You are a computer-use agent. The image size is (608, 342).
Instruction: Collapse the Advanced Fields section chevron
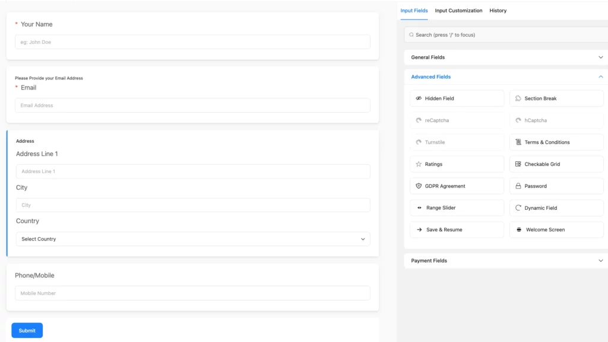click(x=601, y=76)
